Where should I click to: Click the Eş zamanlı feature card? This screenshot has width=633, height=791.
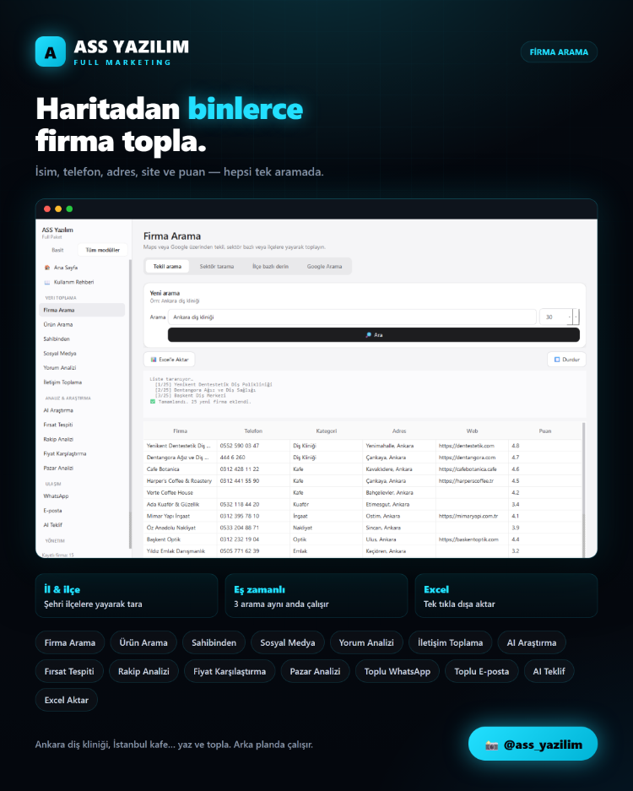(x=316, y=596)
